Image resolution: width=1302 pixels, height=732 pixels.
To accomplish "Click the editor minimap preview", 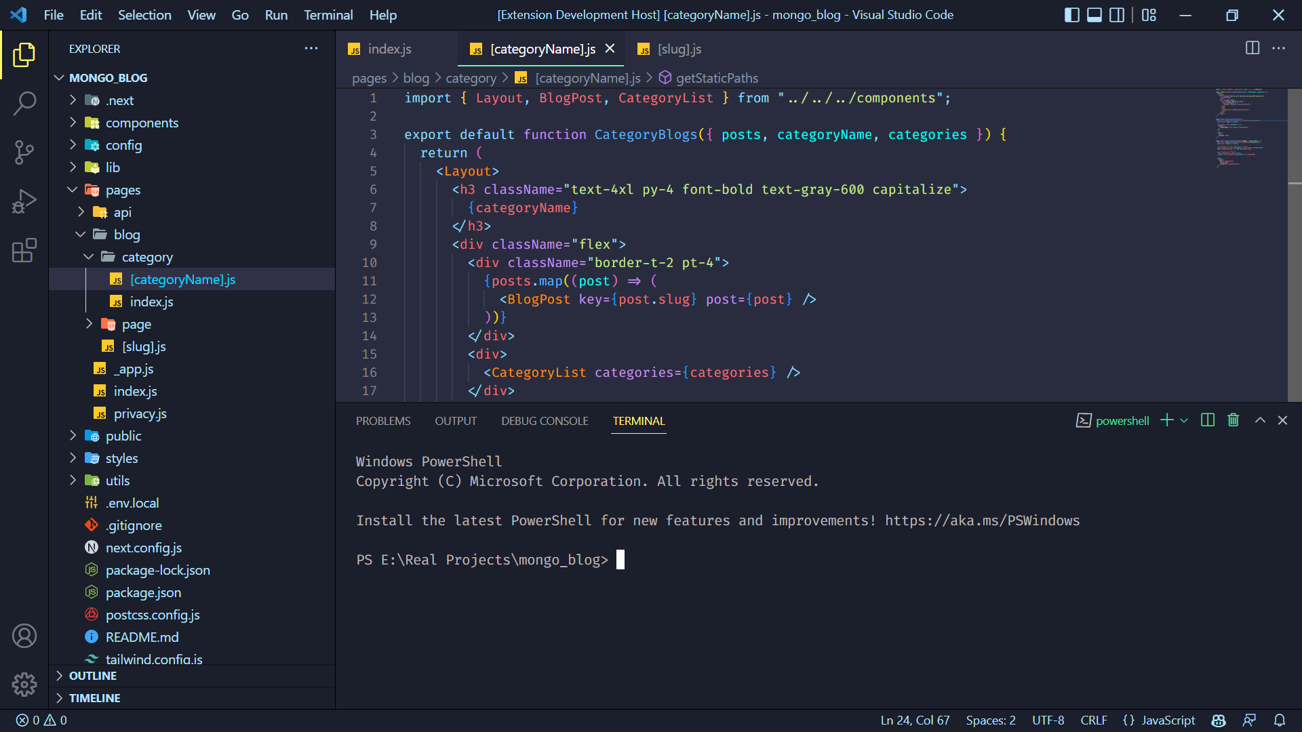I will coord(1250,127).
